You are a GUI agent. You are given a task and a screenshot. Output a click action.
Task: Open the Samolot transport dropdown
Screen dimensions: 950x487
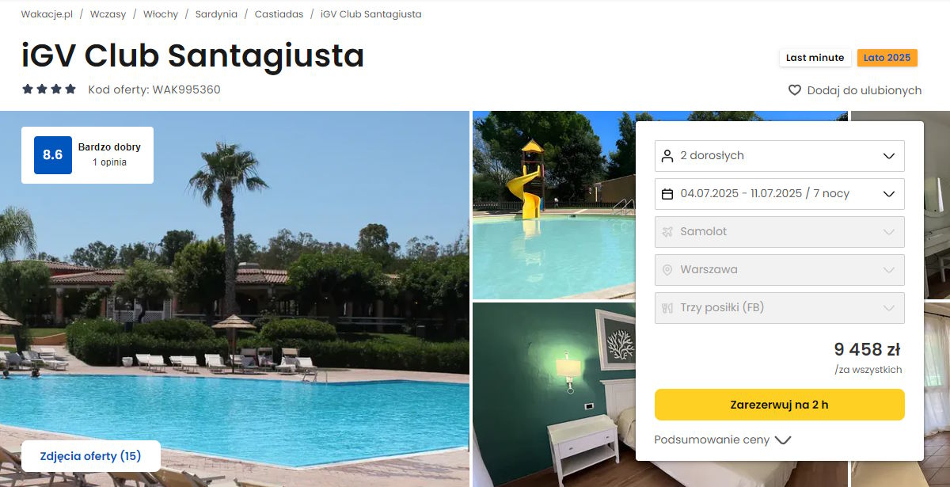[x=780, y=232]
